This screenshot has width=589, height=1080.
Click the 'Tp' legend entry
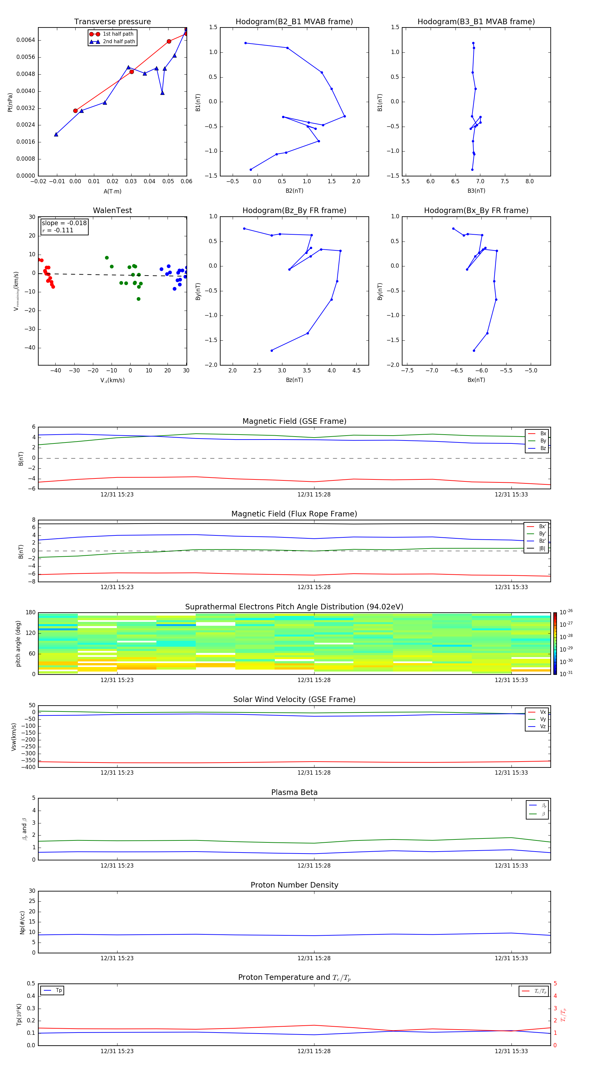pos(52,990)
